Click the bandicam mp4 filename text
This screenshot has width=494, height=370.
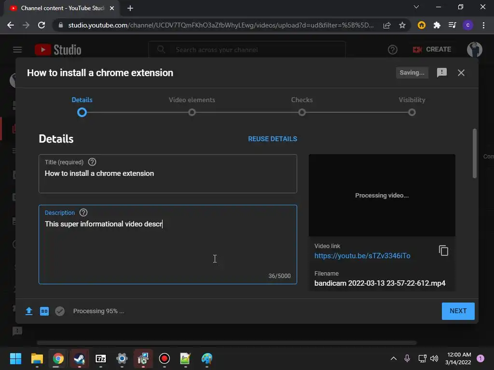(x=380, y=283)
